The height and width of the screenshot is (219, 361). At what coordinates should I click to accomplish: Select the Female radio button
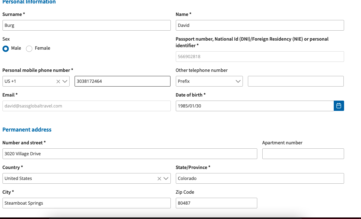[29, 49]
